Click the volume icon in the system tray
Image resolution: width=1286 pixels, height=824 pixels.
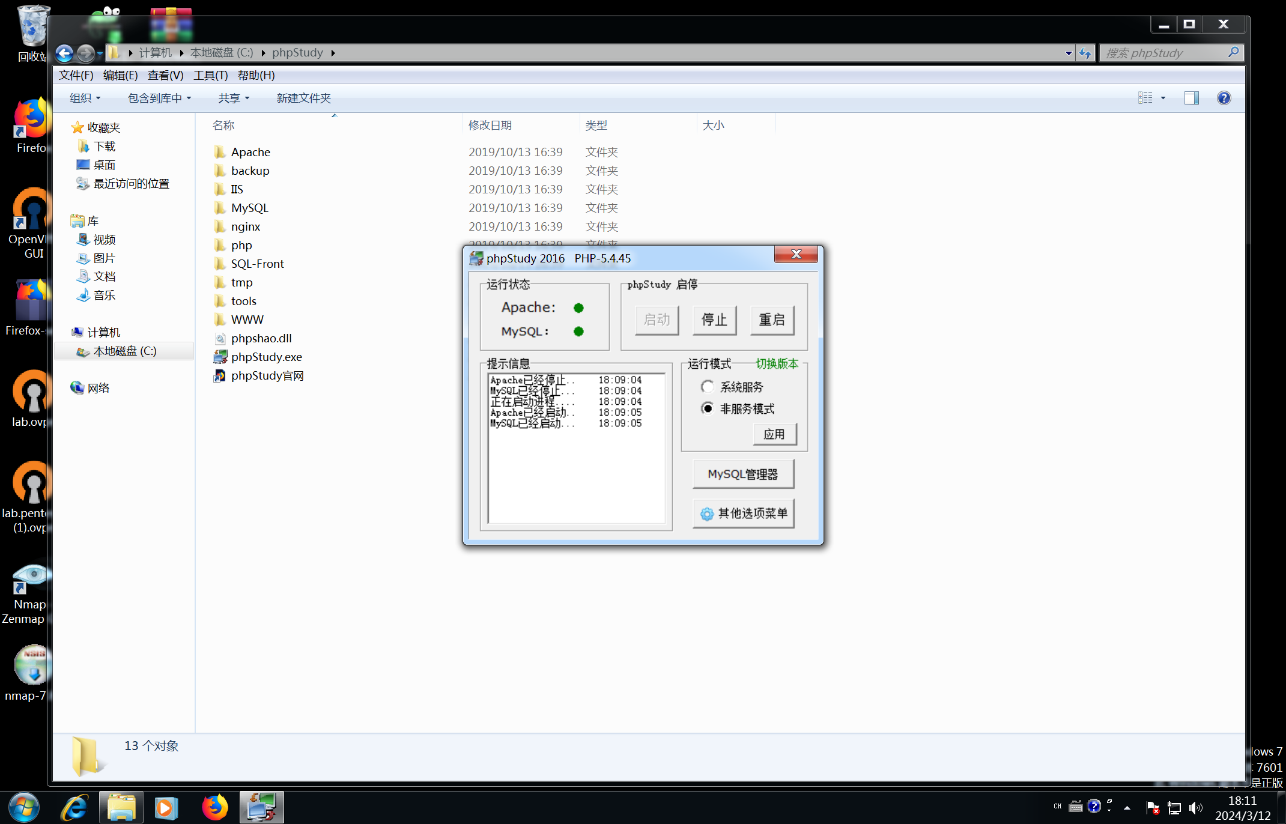pyautogui.click(x=1195, y=808)
